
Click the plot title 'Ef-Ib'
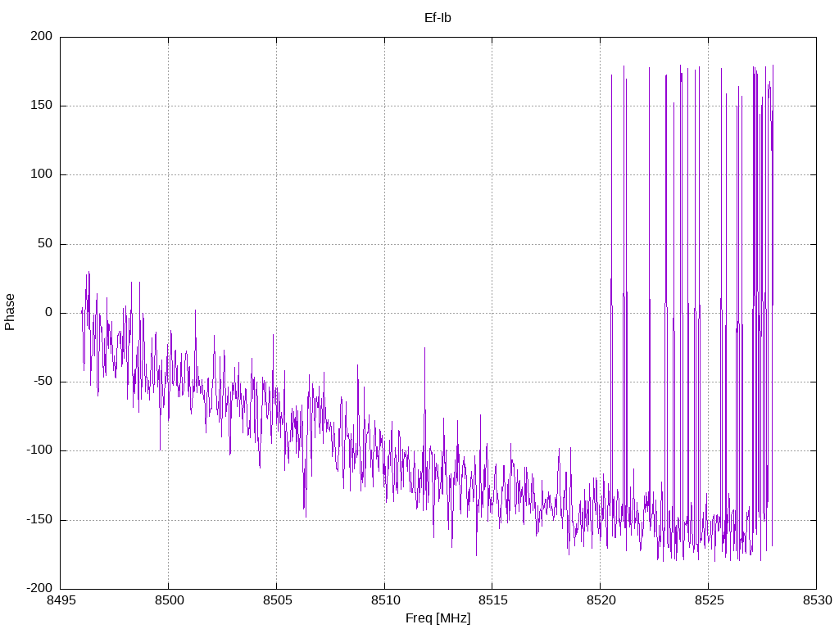[438, 18]
